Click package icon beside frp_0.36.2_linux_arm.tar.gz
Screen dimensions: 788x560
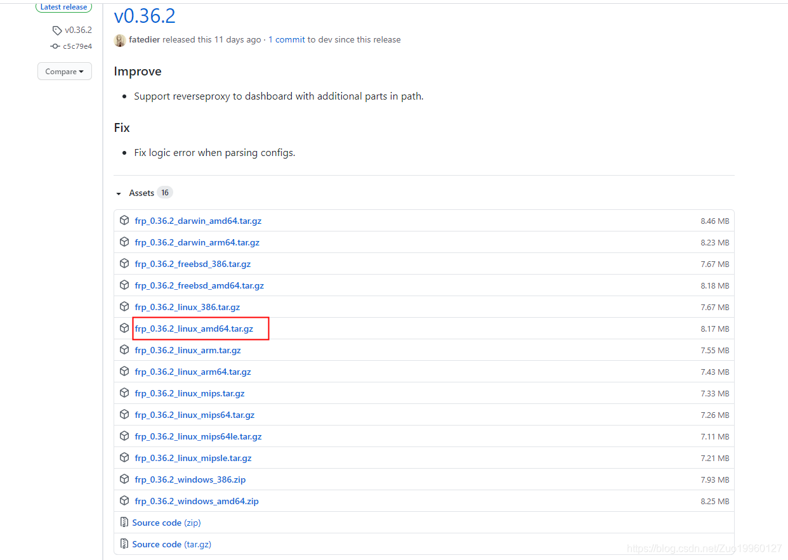coord(124,350)
